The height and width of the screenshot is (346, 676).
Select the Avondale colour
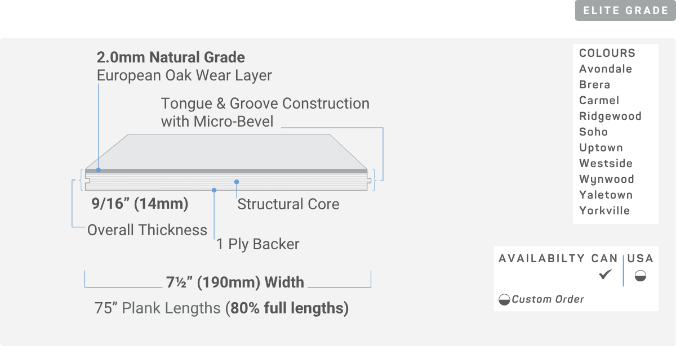pyautogui.click(x=606, y=69)
